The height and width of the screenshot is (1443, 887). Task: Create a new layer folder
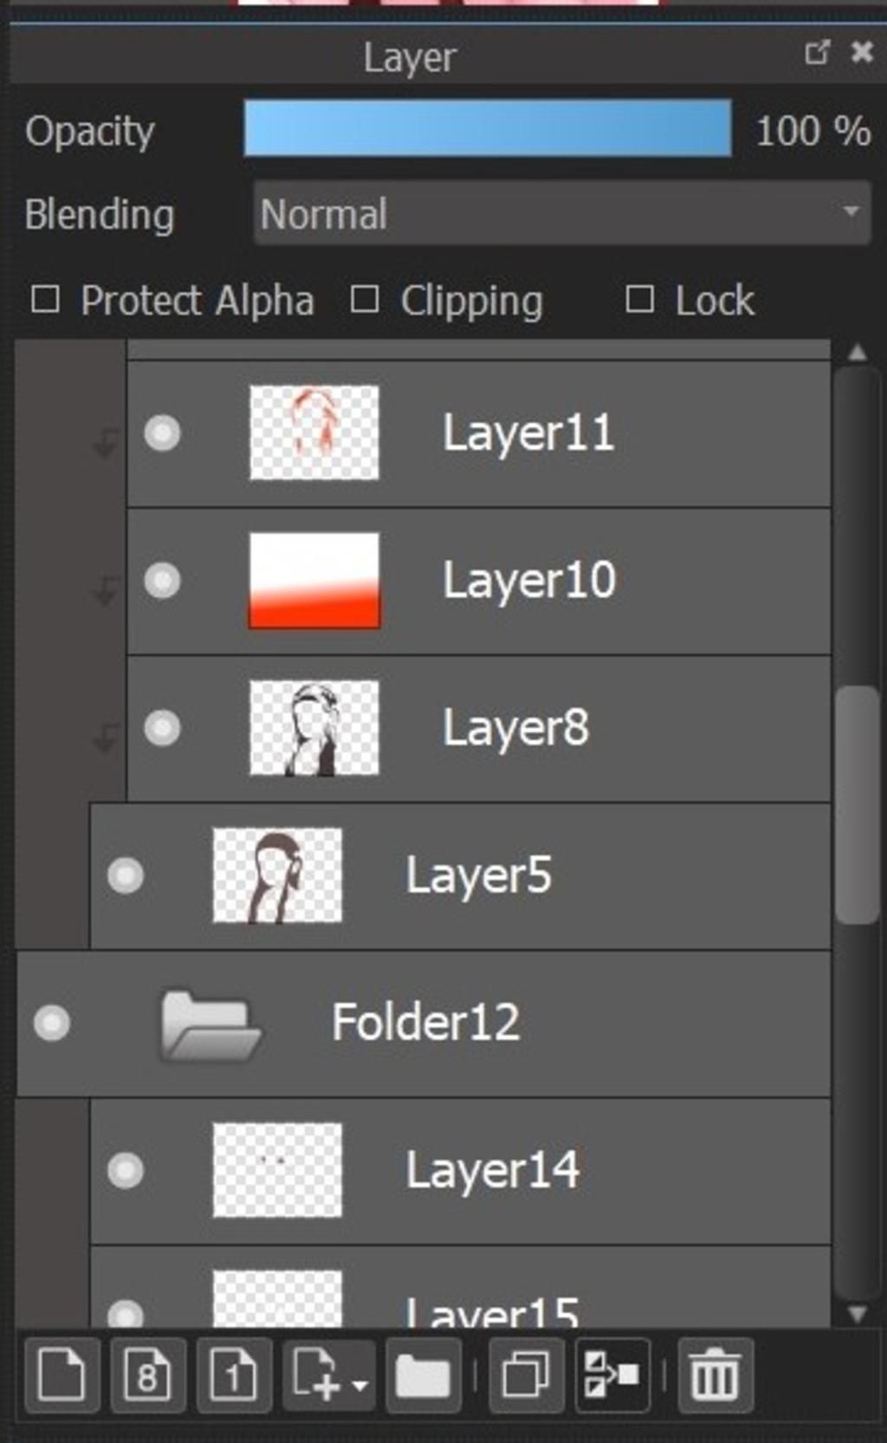point(423,1375)
